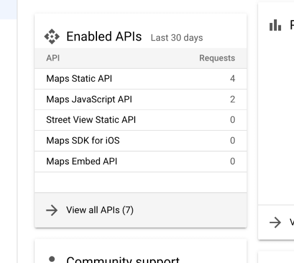The image size is (294, 263).
Task: Open Maps SDK for iOS entry
Action: pos(141,141)
